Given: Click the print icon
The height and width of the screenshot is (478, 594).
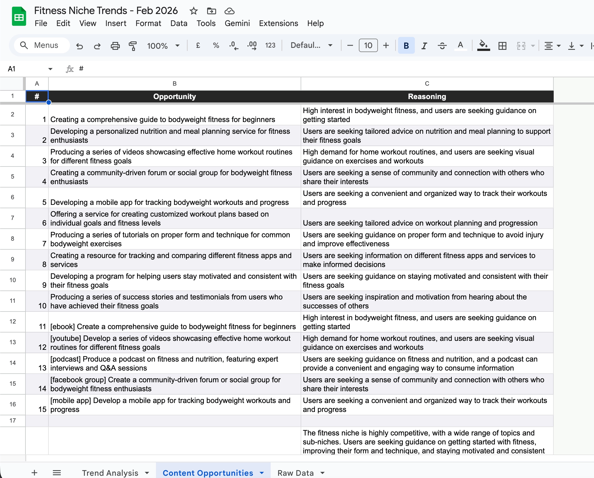Looking at the screenshot, I should coord(115,46).
